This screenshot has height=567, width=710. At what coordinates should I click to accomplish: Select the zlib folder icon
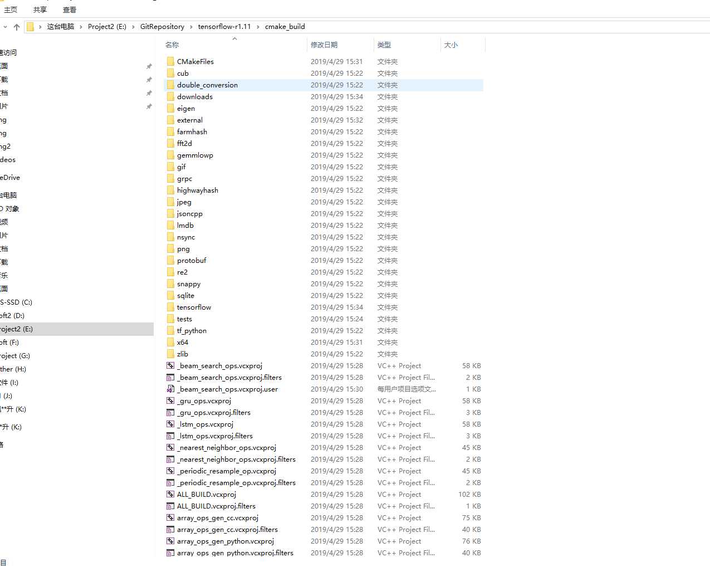tap(170, 354)
